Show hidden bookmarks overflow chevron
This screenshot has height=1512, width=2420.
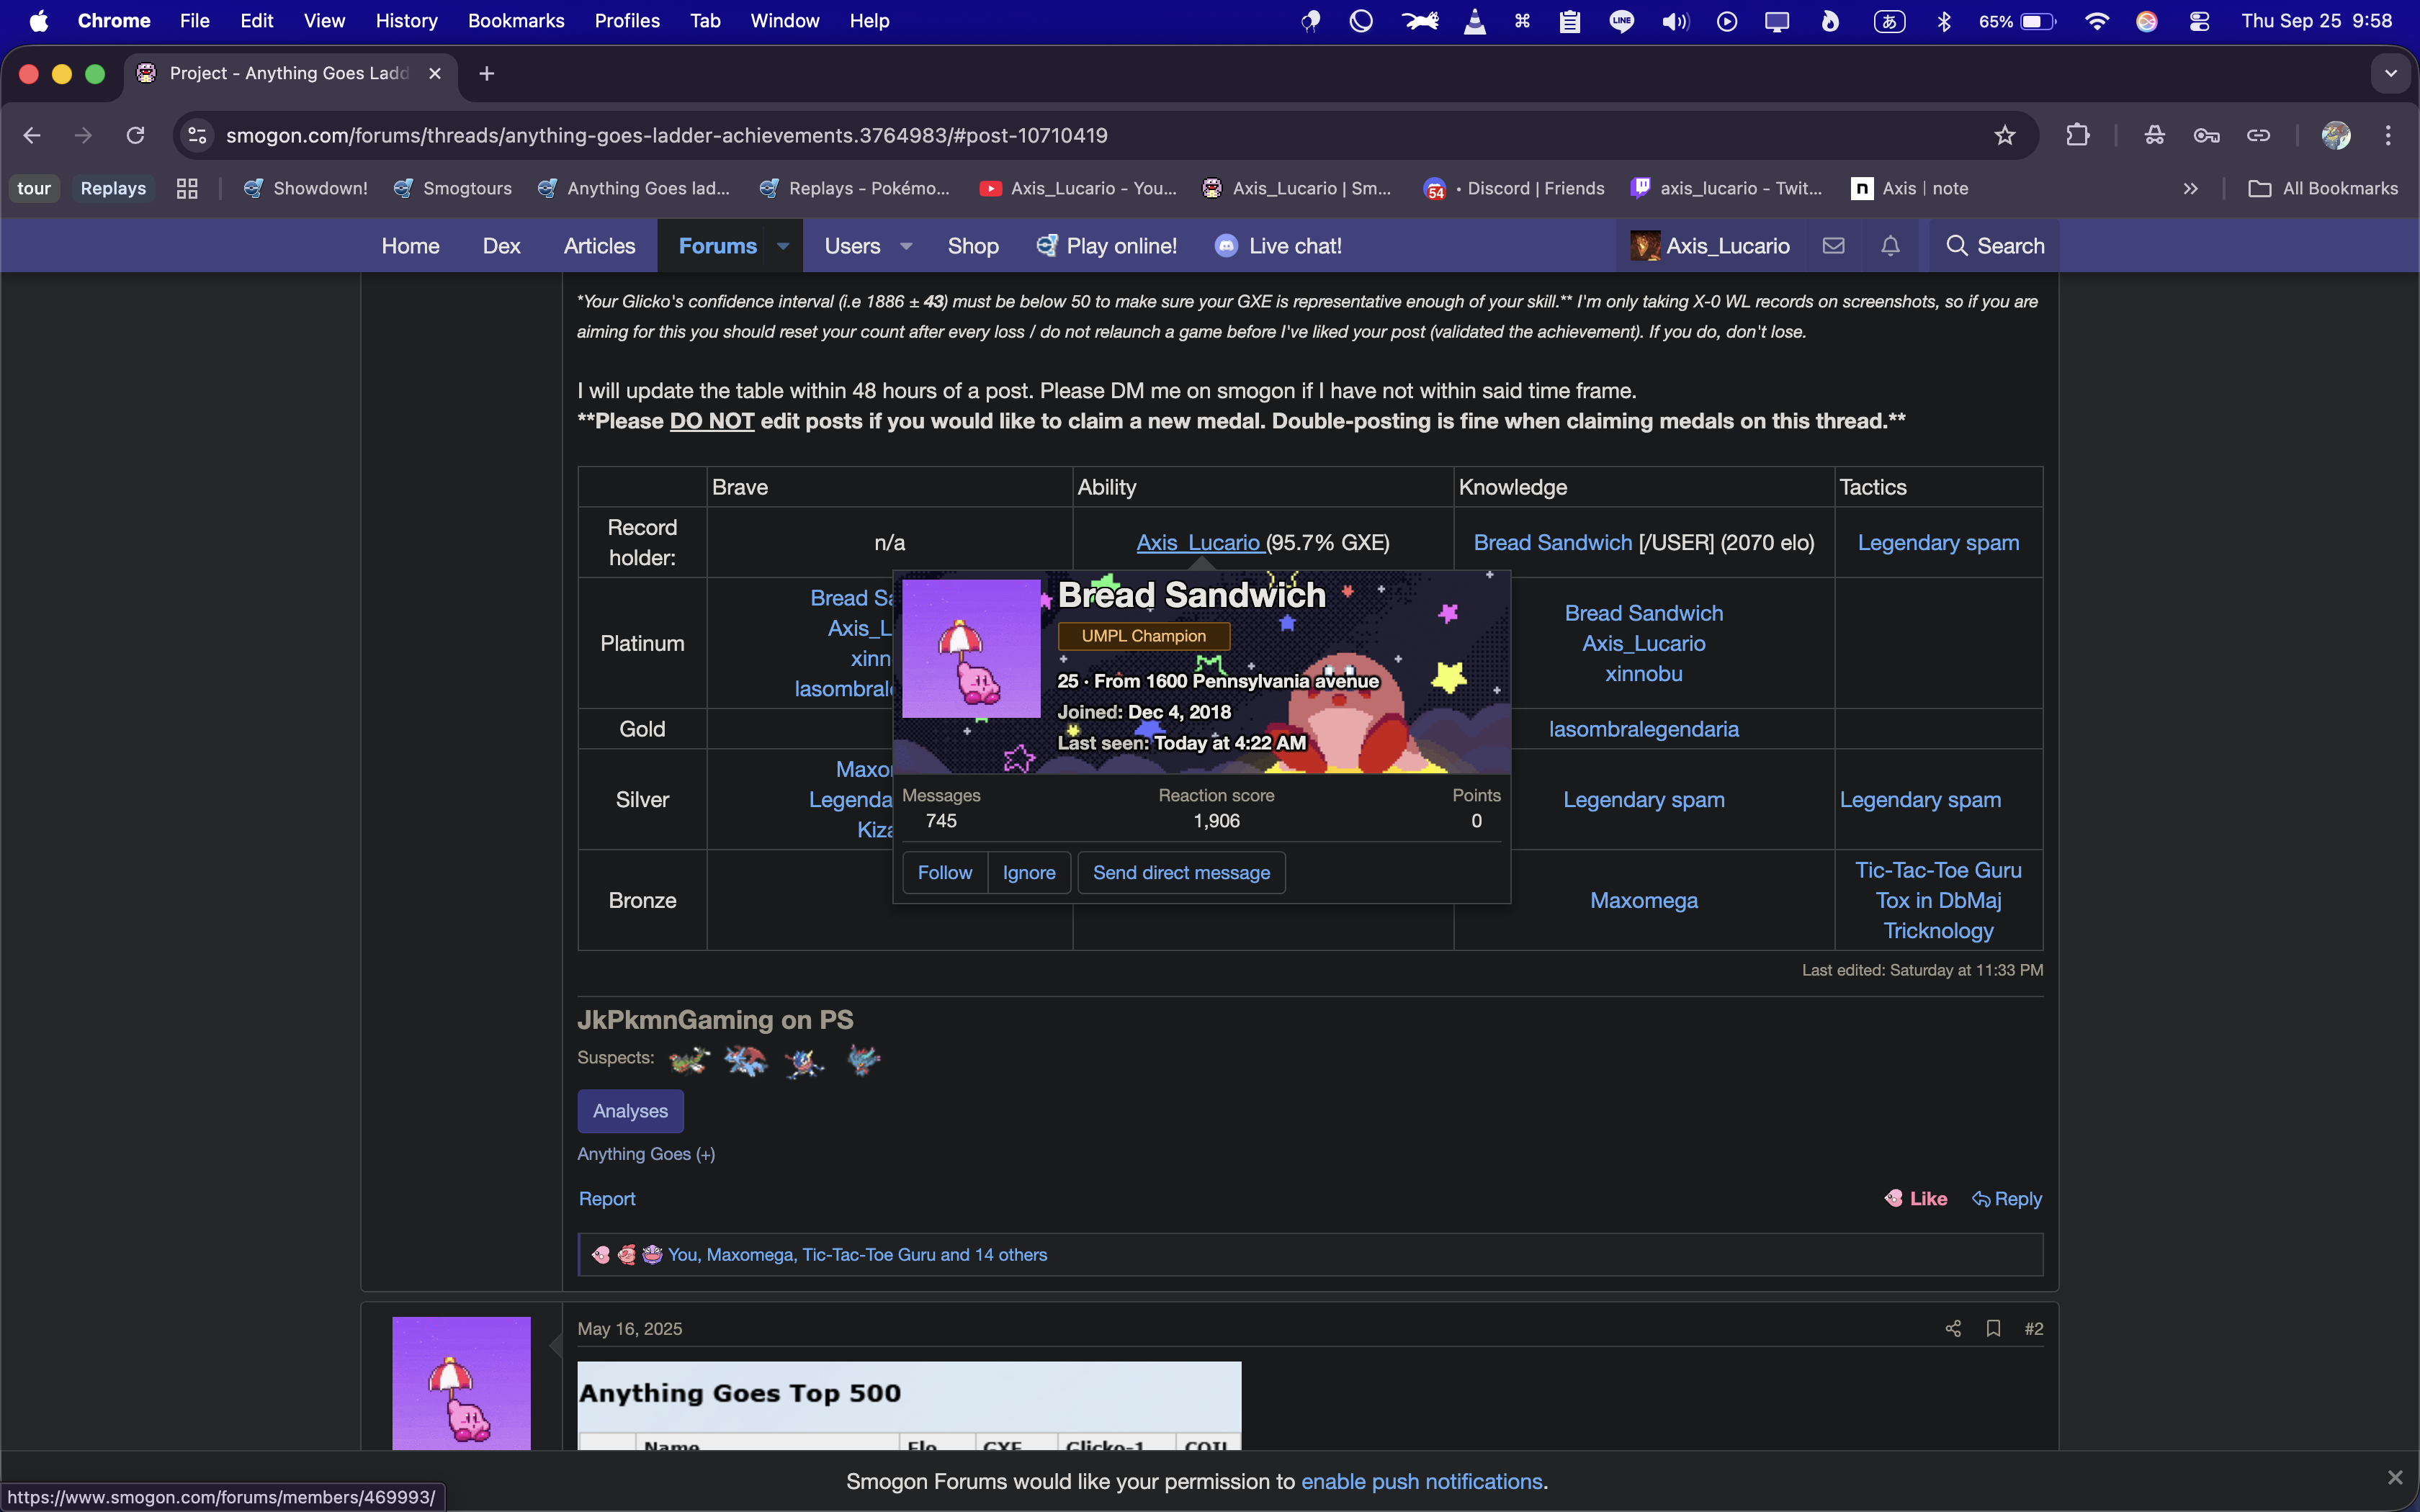[x=2190, y=188]
